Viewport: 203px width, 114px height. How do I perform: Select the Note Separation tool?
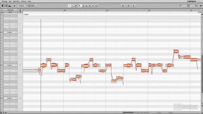96,6
